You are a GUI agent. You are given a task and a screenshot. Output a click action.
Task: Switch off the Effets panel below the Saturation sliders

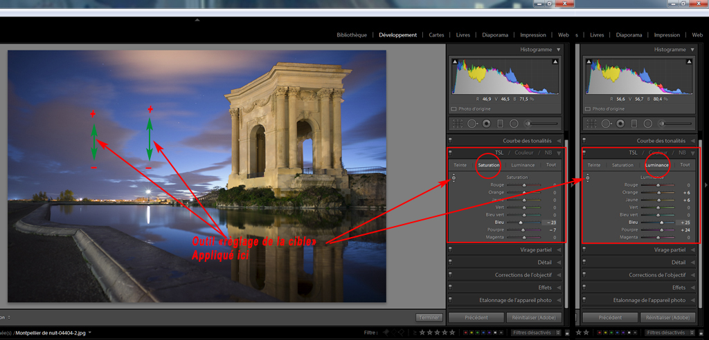(450, 287)
